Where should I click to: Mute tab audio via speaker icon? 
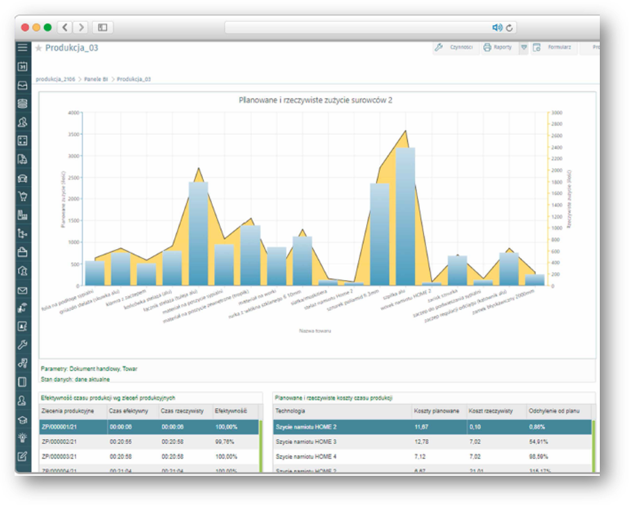(497, 28)
